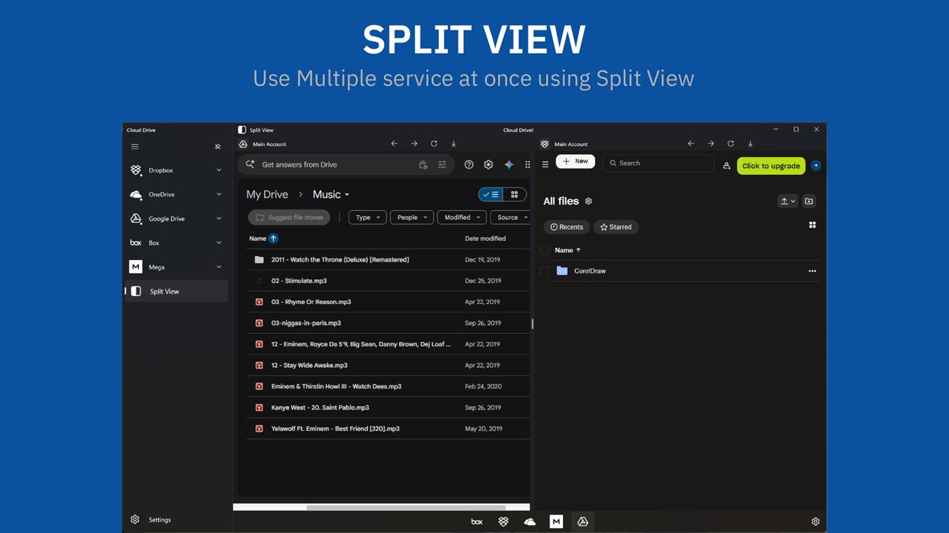Select Split View in the sidebar
Viewport: 949px width, 533px height.
tap(176, 291)
